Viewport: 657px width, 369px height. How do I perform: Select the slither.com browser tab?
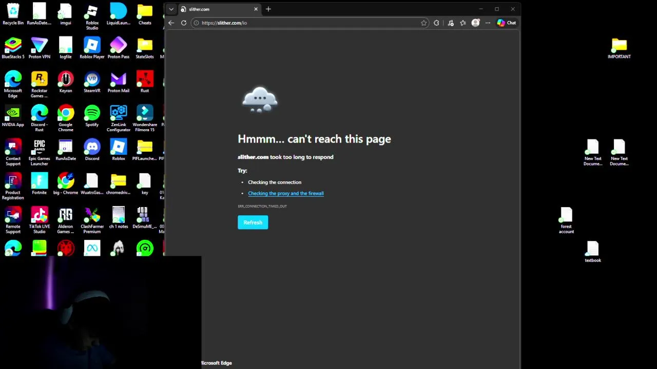[219, 9]
